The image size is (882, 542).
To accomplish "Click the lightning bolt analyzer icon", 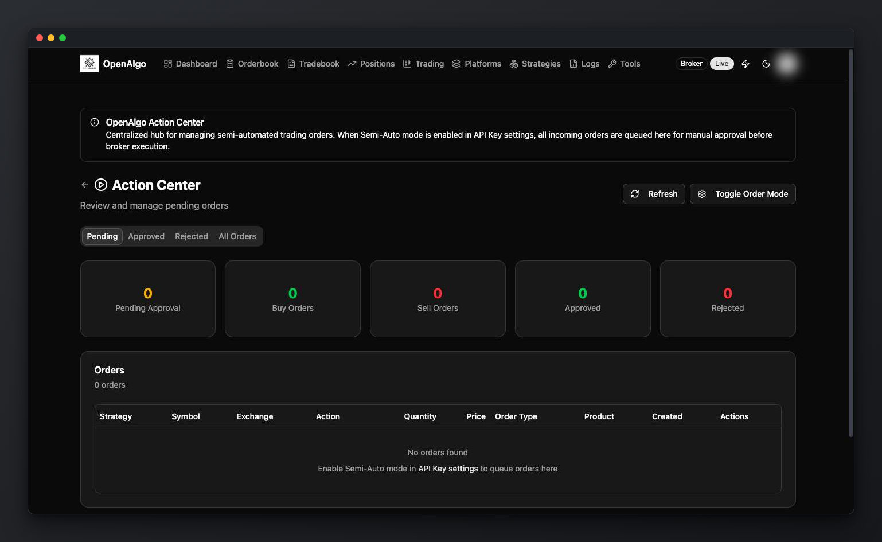I will (x=746, y=64).
